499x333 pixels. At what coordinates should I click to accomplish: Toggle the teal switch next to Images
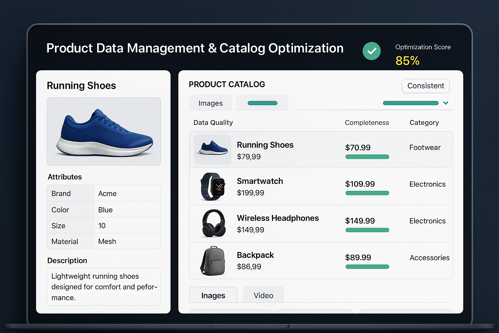tap(262, 102)
